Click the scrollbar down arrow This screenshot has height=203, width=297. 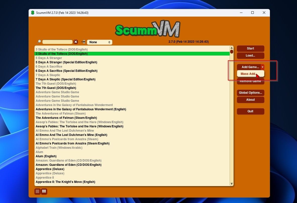click(x=231, y=184)
